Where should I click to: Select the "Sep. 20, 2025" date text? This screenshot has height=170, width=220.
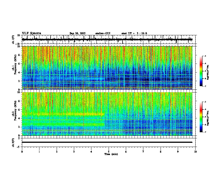[x=77, y=33]
